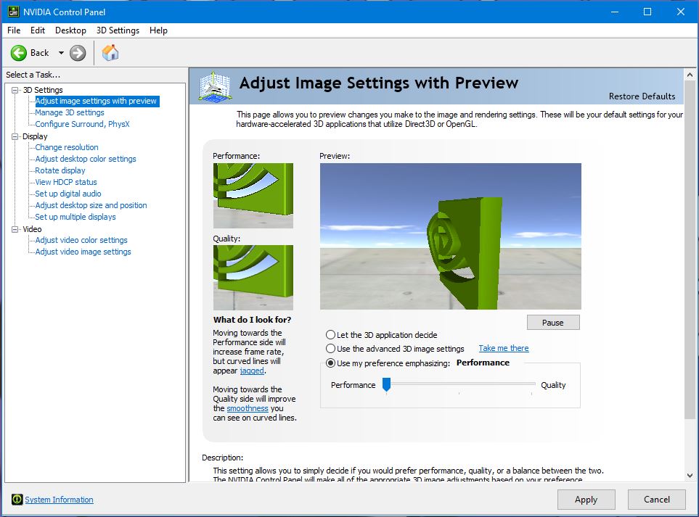Screen dimensions: 699x517
Task: Click the Forward arrow icon
Action: coord(78,53)
